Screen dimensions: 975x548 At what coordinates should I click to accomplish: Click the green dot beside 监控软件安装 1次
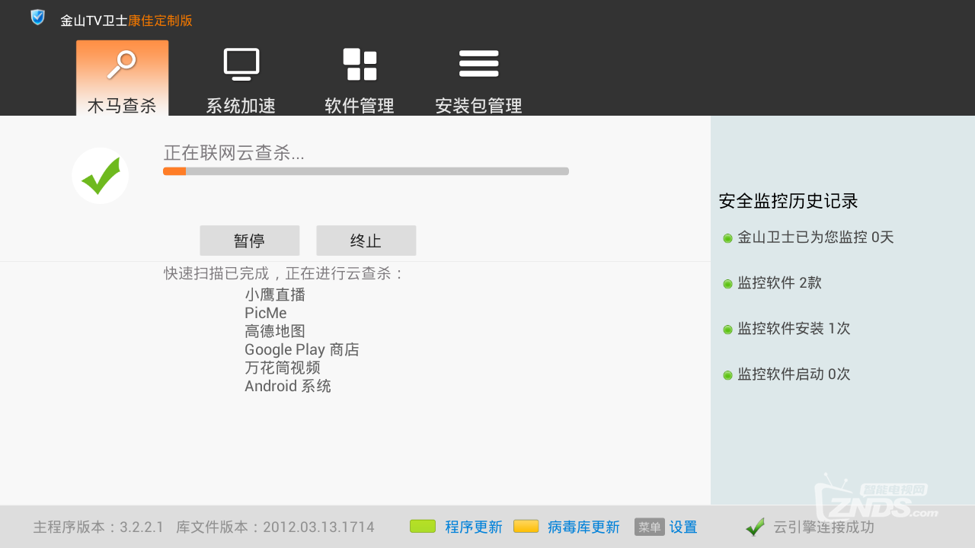(727, 330)
